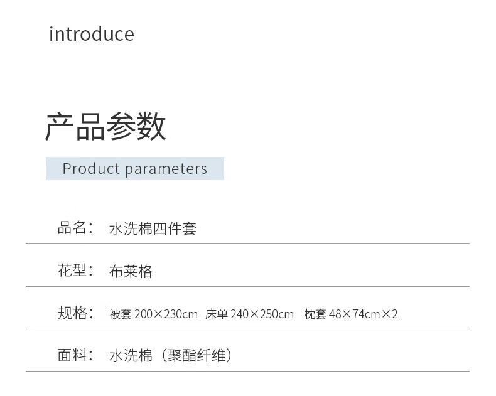The image size is (496, 396).
Task: Select the pattern value 布莱格
Action: point(131,271)
